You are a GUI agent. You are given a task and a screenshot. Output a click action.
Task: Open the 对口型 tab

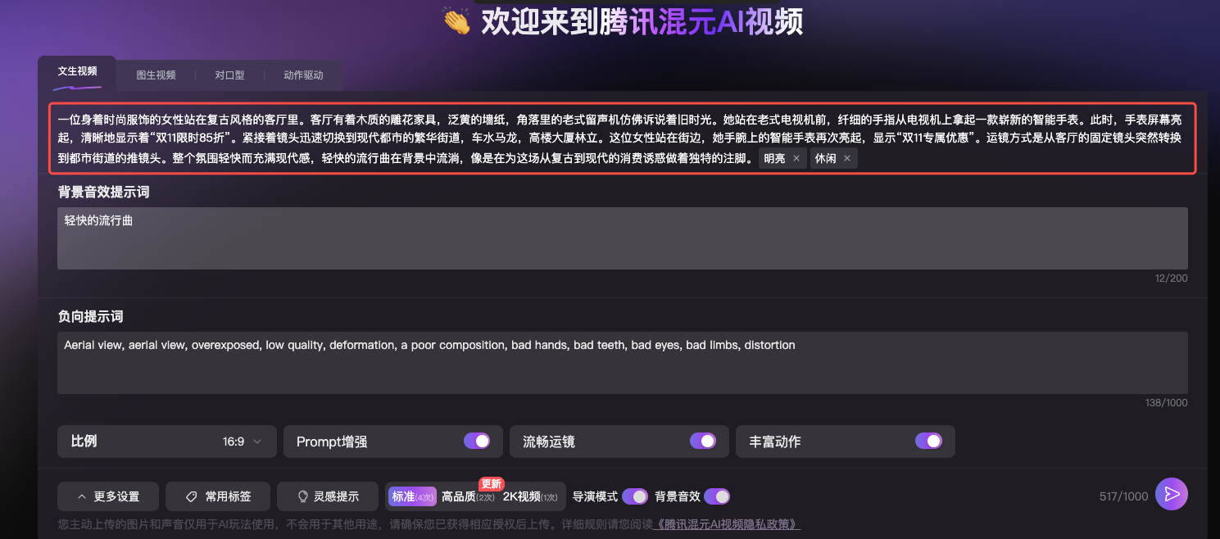point(229,75)
